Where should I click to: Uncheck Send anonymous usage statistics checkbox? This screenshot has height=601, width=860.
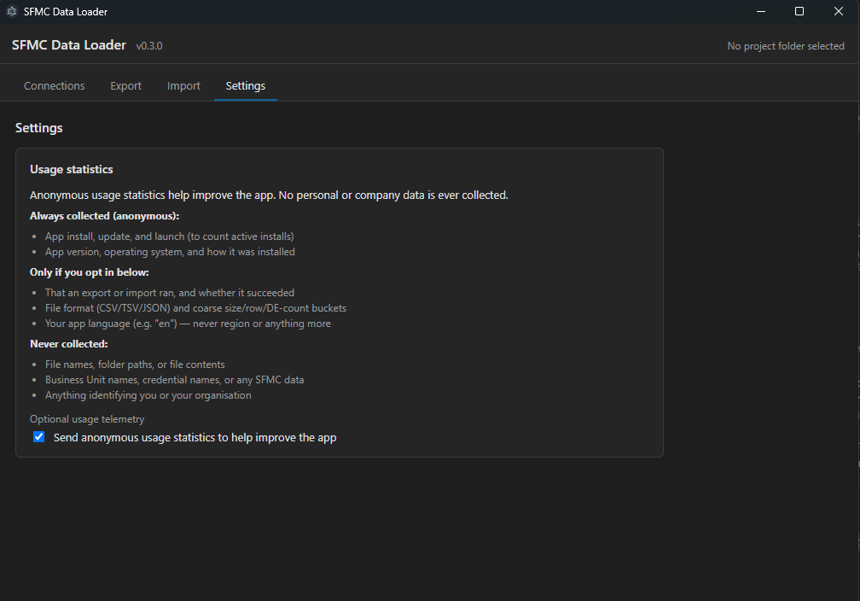(x=39, y=437)
